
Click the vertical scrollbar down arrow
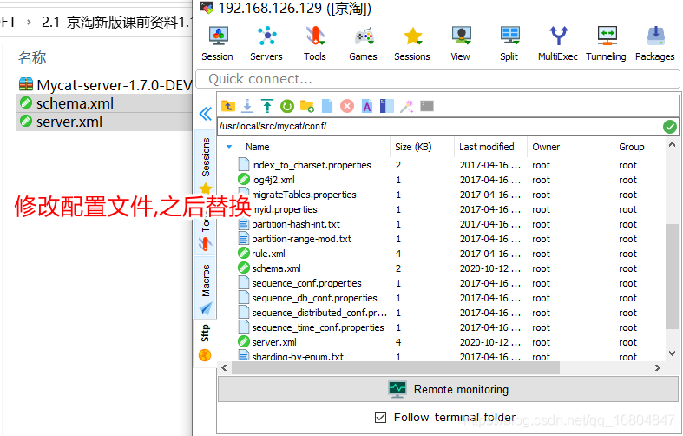coord(672,353)
